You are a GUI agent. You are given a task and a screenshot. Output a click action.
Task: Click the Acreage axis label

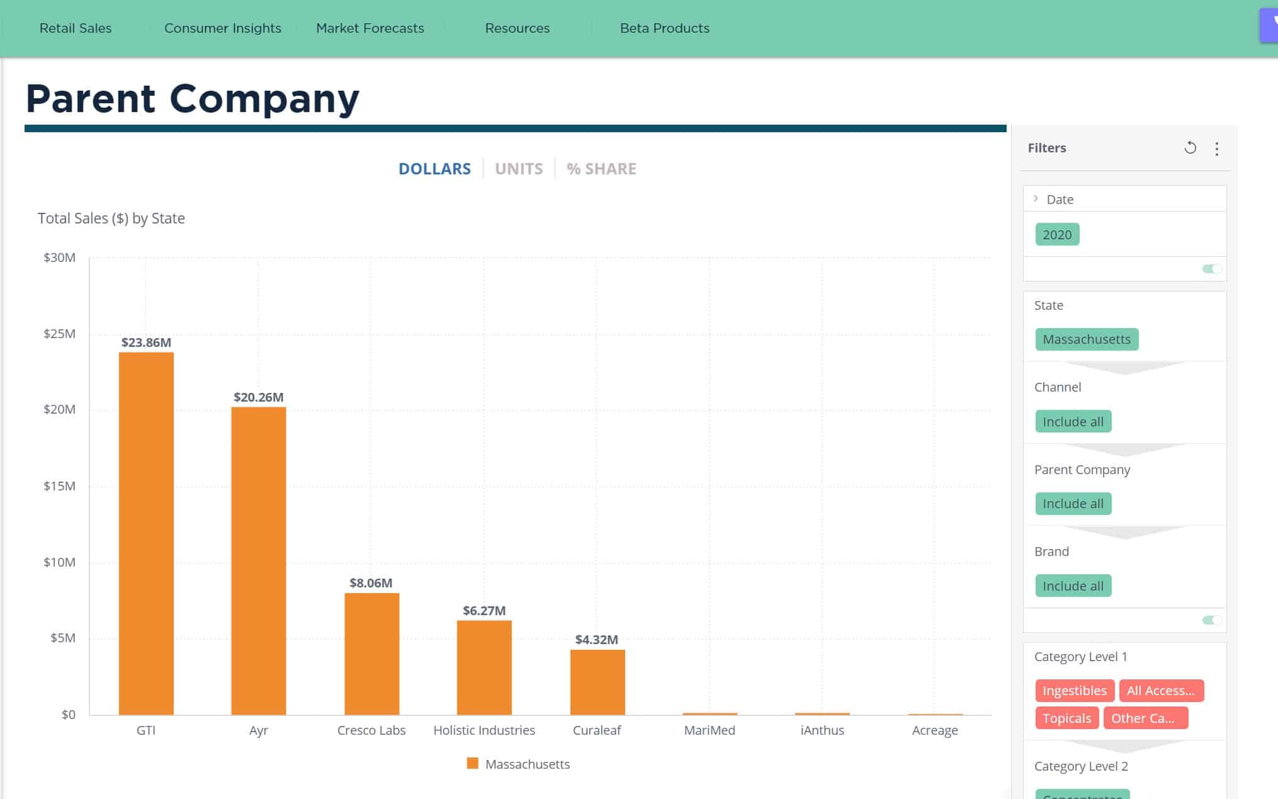(x=935, y=730)
